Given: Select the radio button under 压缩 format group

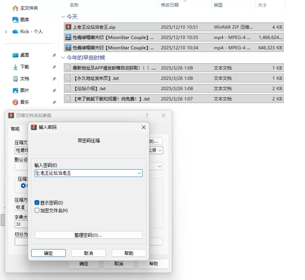Looking at the screenshot, I should 23,186.
